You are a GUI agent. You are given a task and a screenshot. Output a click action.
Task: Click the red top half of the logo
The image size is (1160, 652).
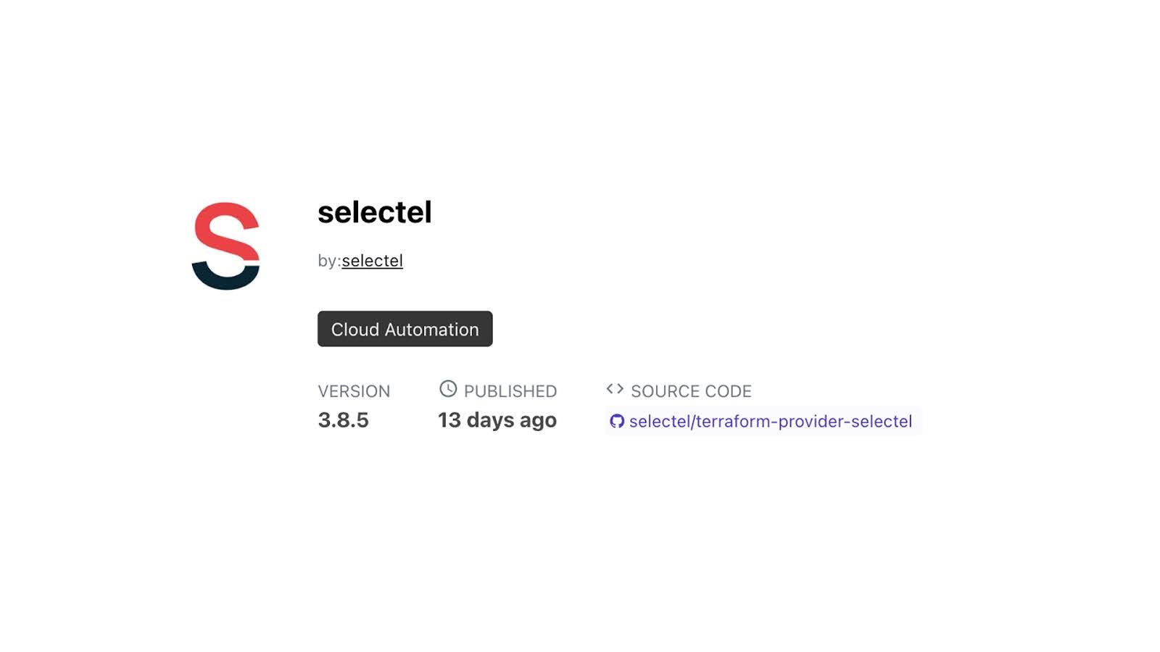point(225,226)
